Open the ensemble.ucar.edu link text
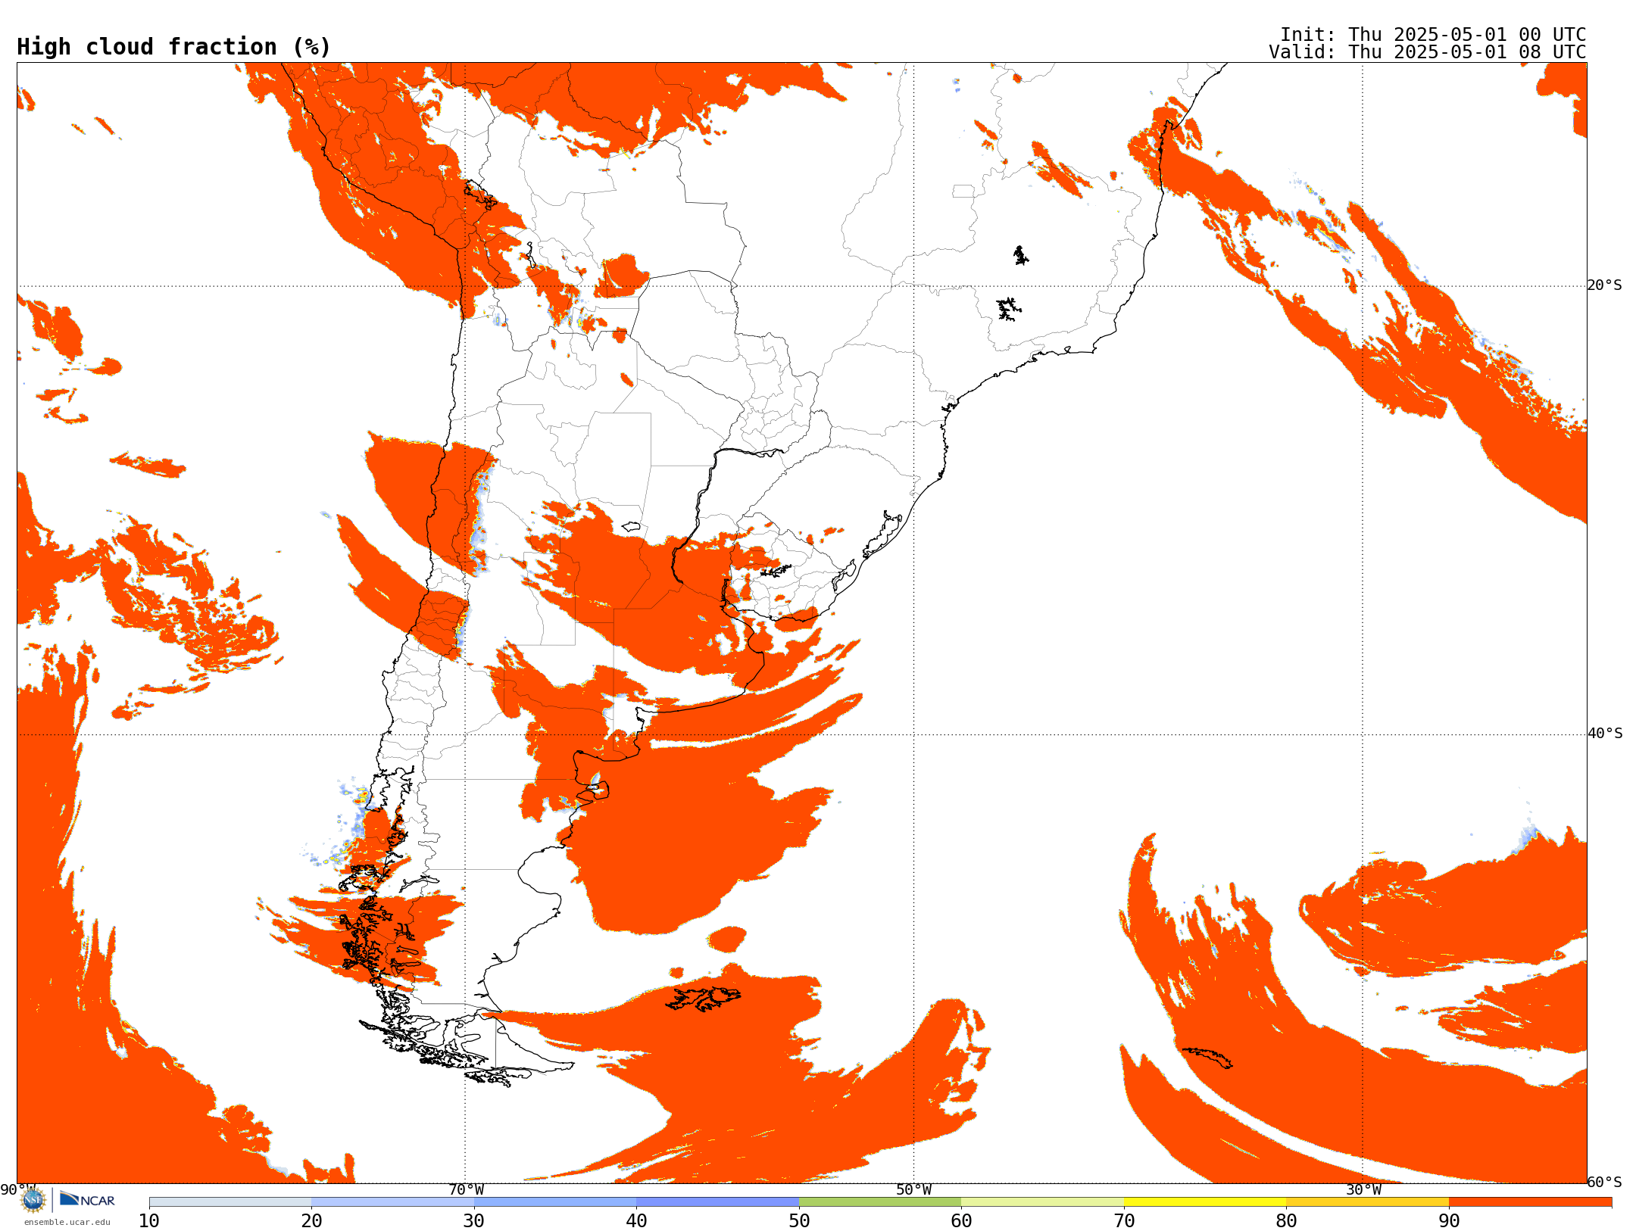This screenshot has height=1231, width=1636. pyautogui.click(x=67, y=1222)
